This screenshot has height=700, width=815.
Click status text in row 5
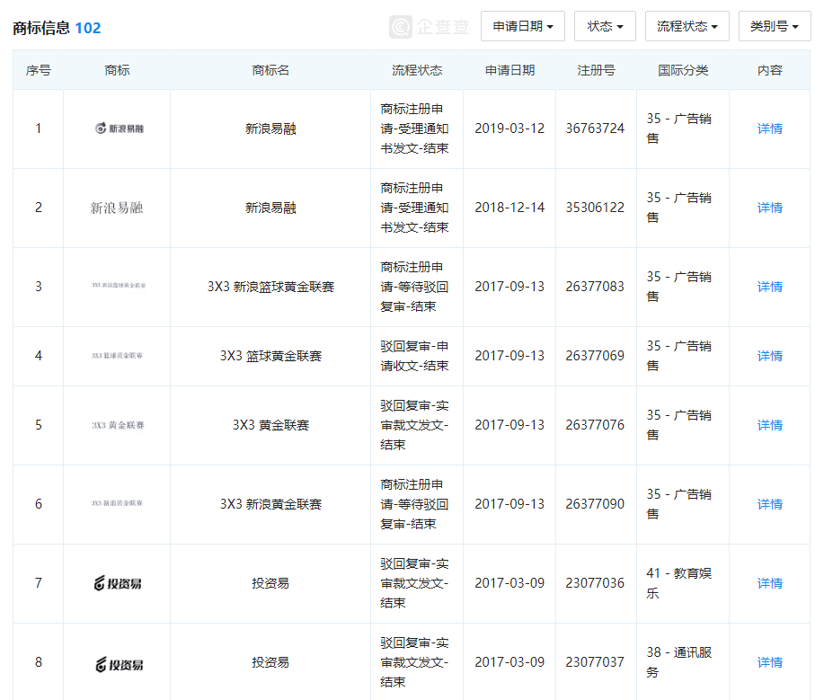tap(414, 424)
